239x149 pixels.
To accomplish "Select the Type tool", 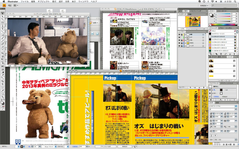I will click(3, 29).
